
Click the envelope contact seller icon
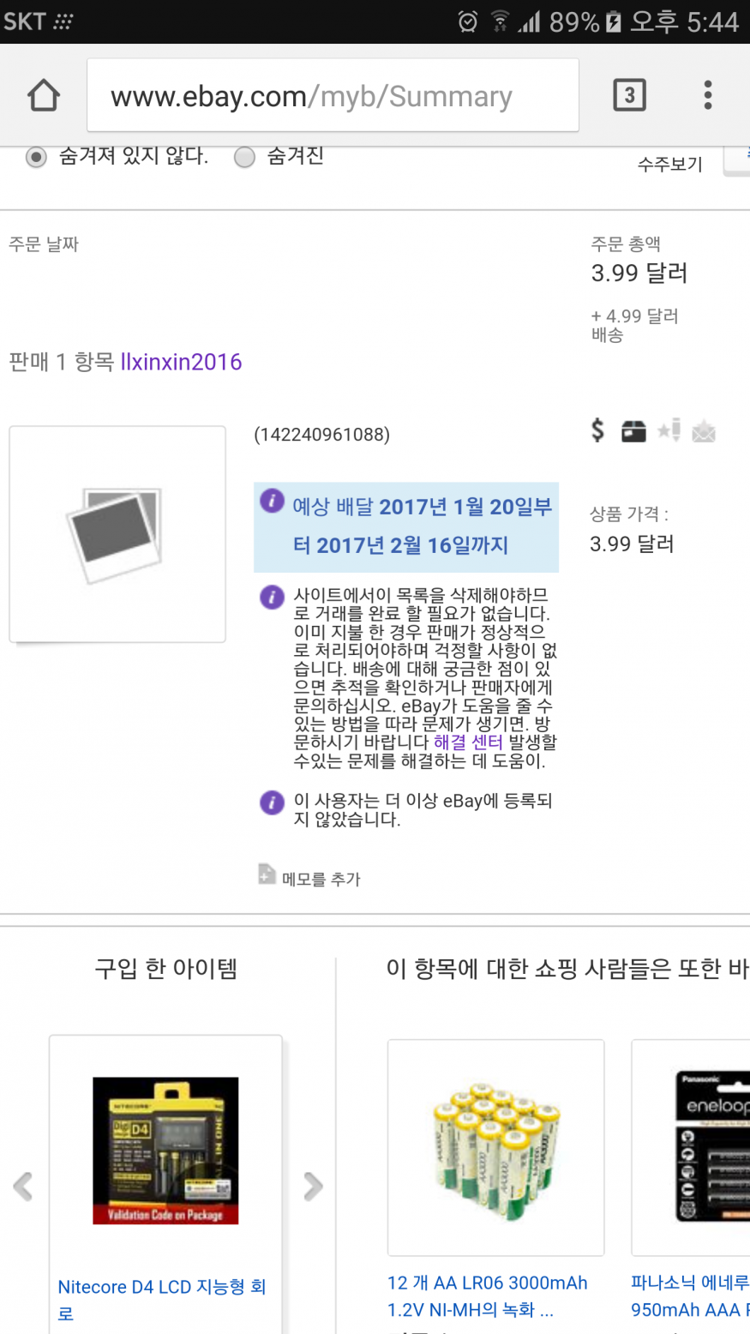704,431
